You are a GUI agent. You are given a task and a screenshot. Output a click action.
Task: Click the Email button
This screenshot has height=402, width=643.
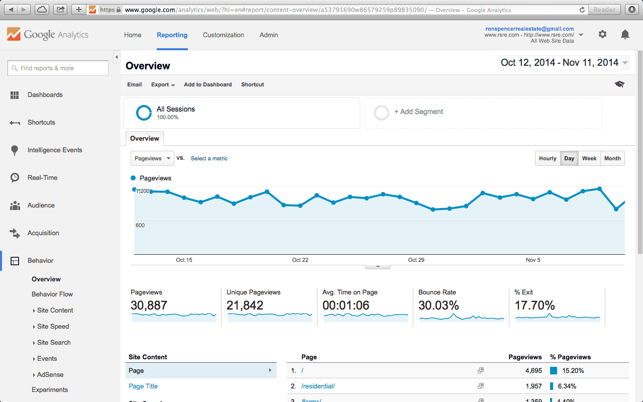click(135, 84)
